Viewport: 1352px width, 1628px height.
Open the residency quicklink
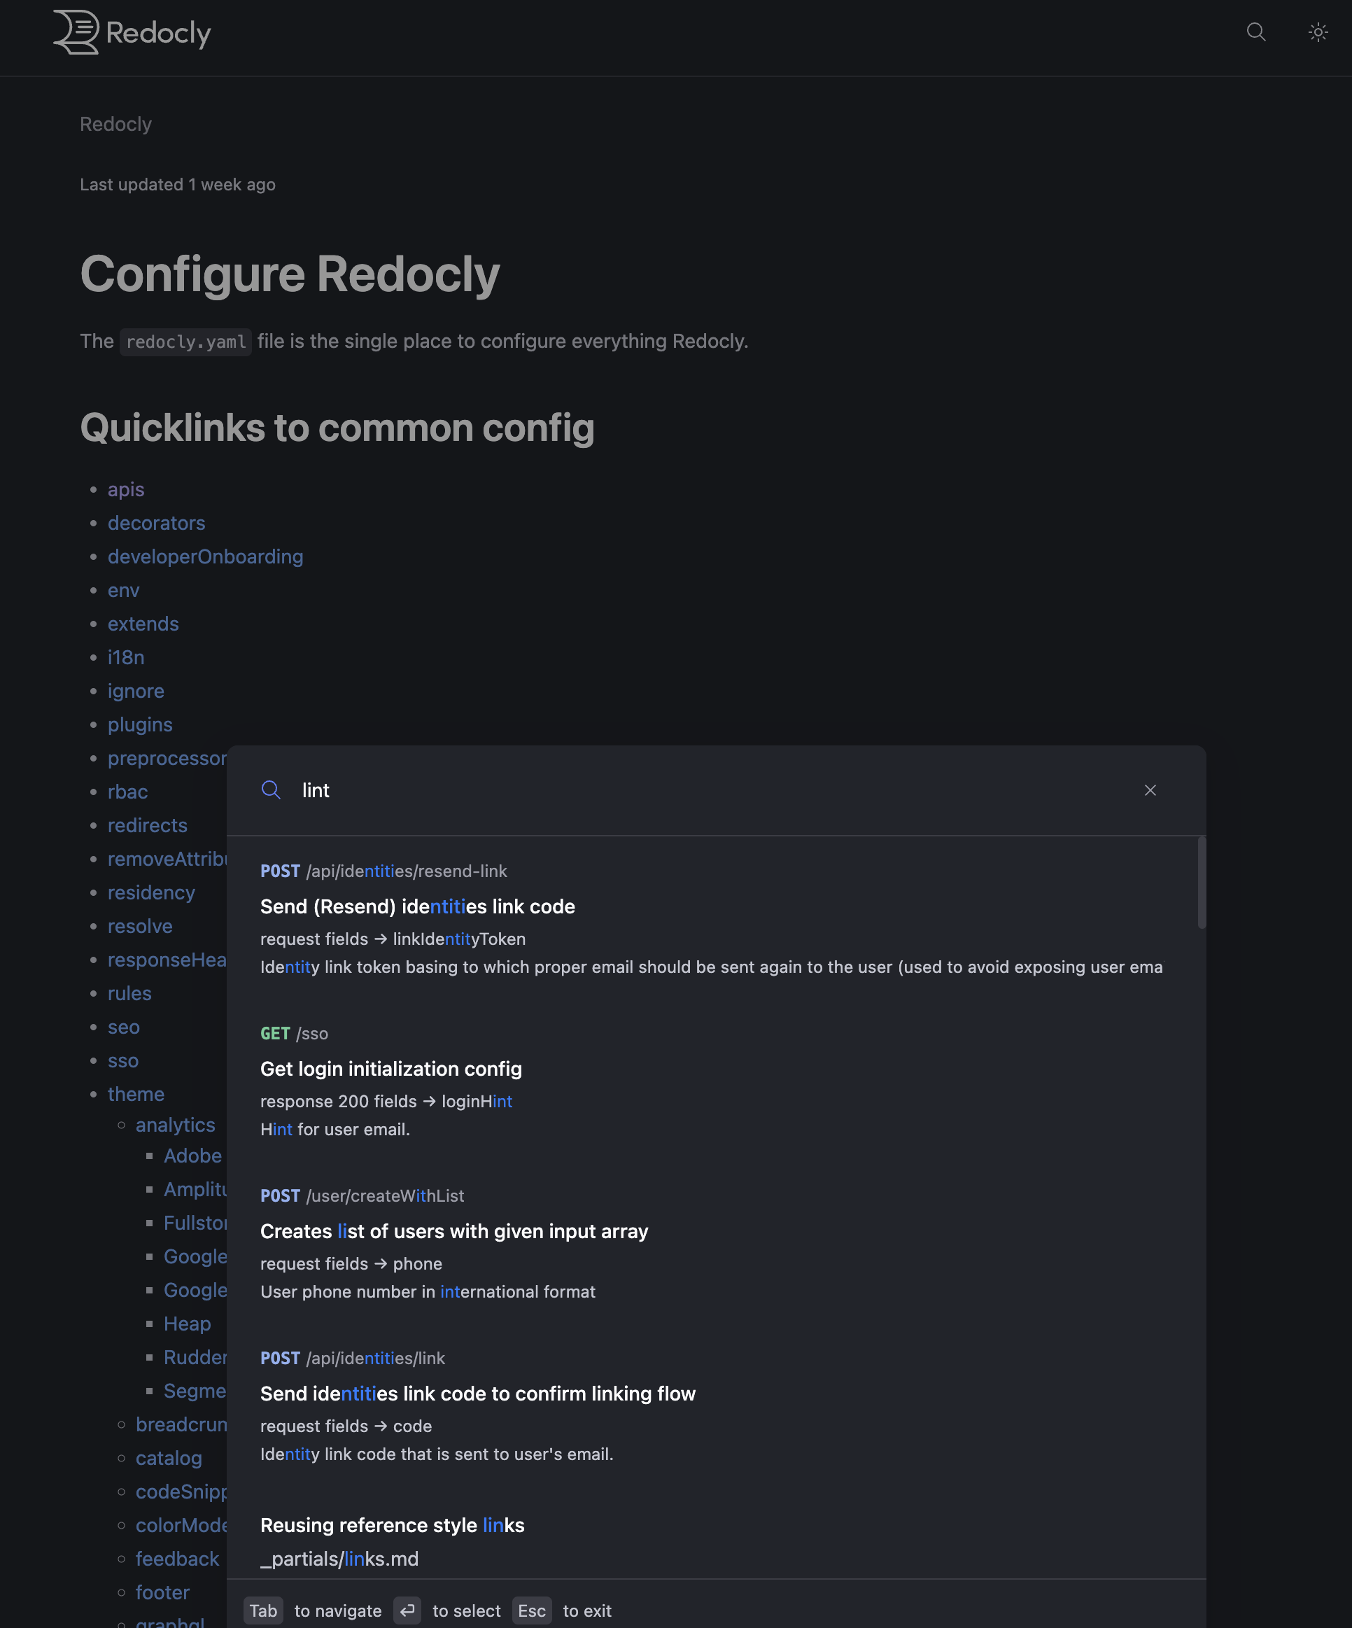(x=151, y=892)
